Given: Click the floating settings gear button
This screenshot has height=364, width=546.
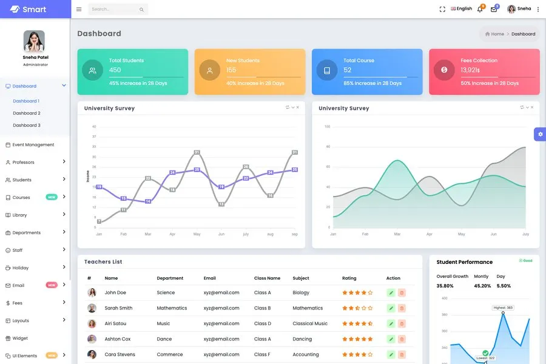Looking at the screenshot, I should tap(540, 134).
